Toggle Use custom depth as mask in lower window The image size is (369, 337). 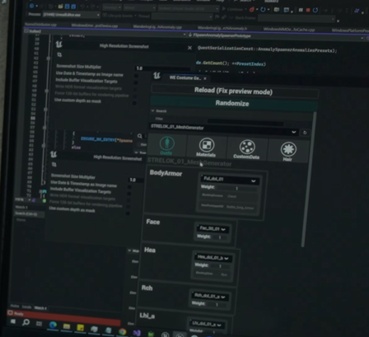tap(128, 213)
